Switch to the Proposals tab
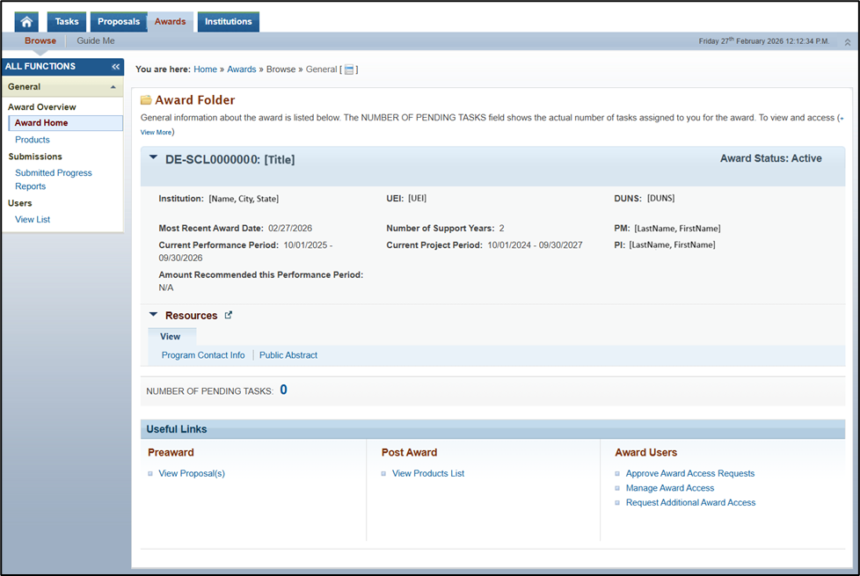 point(118,22)
